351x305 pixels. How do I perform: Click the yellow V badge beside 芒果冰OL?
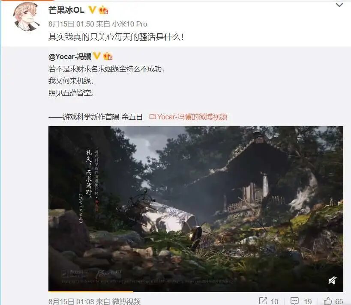(92, 10)
